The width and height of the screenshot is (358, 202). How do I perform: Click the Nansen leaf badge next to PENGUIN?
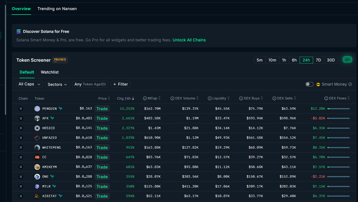[61, 109]
